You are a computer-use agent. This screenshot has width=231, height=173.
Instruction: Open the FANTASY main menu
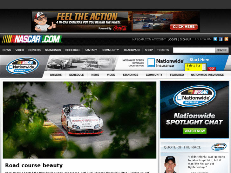point(91,50)
